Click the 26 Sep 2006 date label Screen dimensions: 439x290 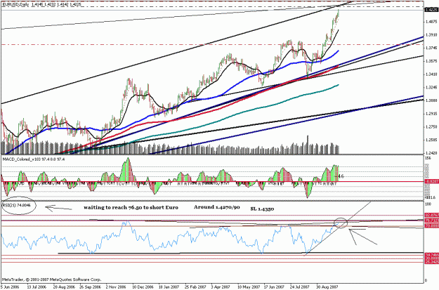point(90,287)
